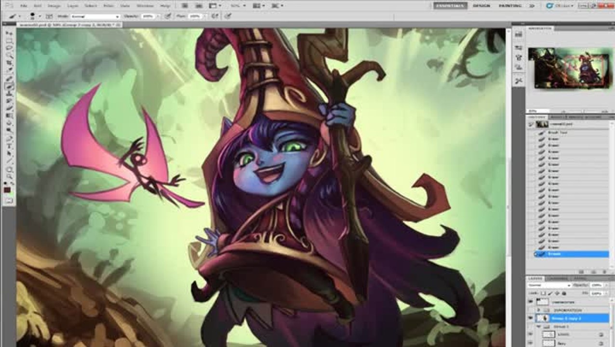The image size is (615, 347).
Task: Toggle tablet pressure controls size
Action: click(x=227, y=16)
